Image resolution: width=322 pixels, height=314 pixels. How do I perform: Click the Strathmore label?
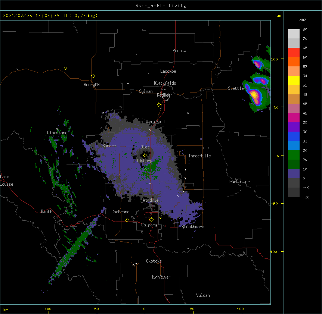[193, 227]
